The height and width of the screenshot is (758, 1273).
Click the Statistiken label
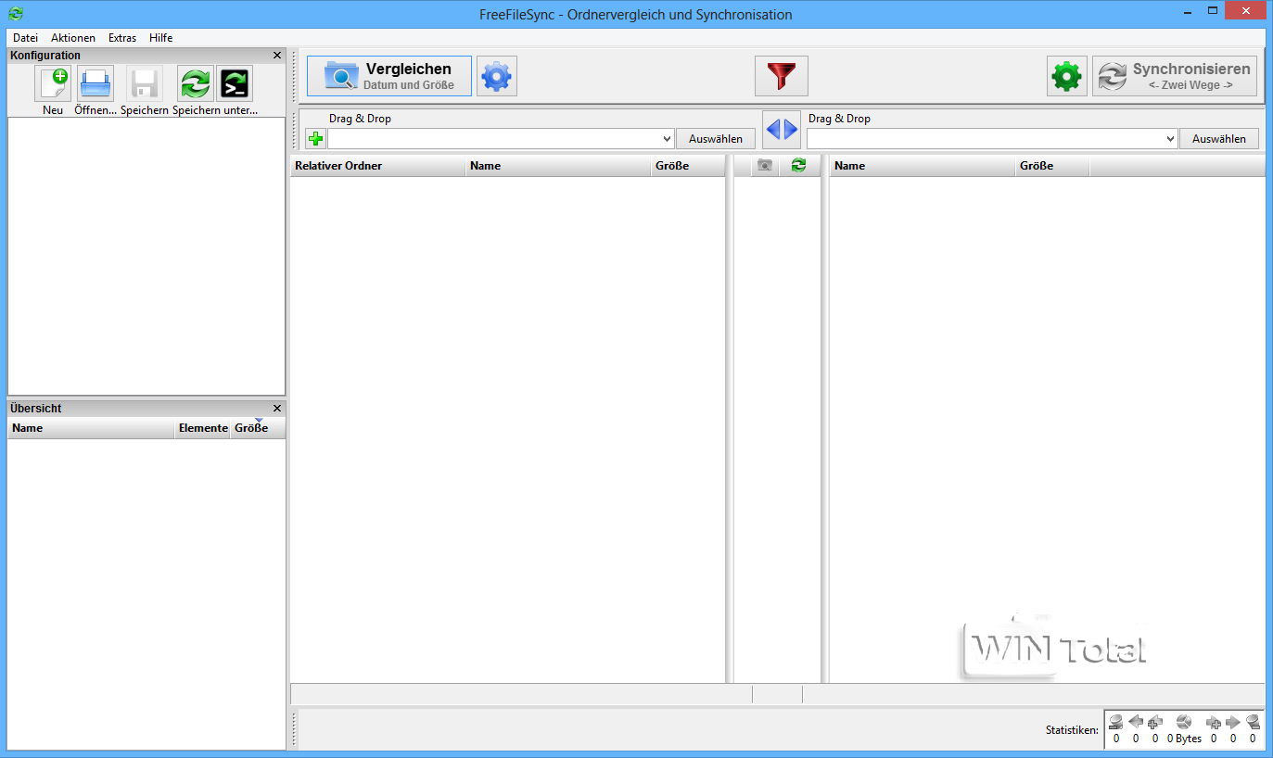(1072, 730)
